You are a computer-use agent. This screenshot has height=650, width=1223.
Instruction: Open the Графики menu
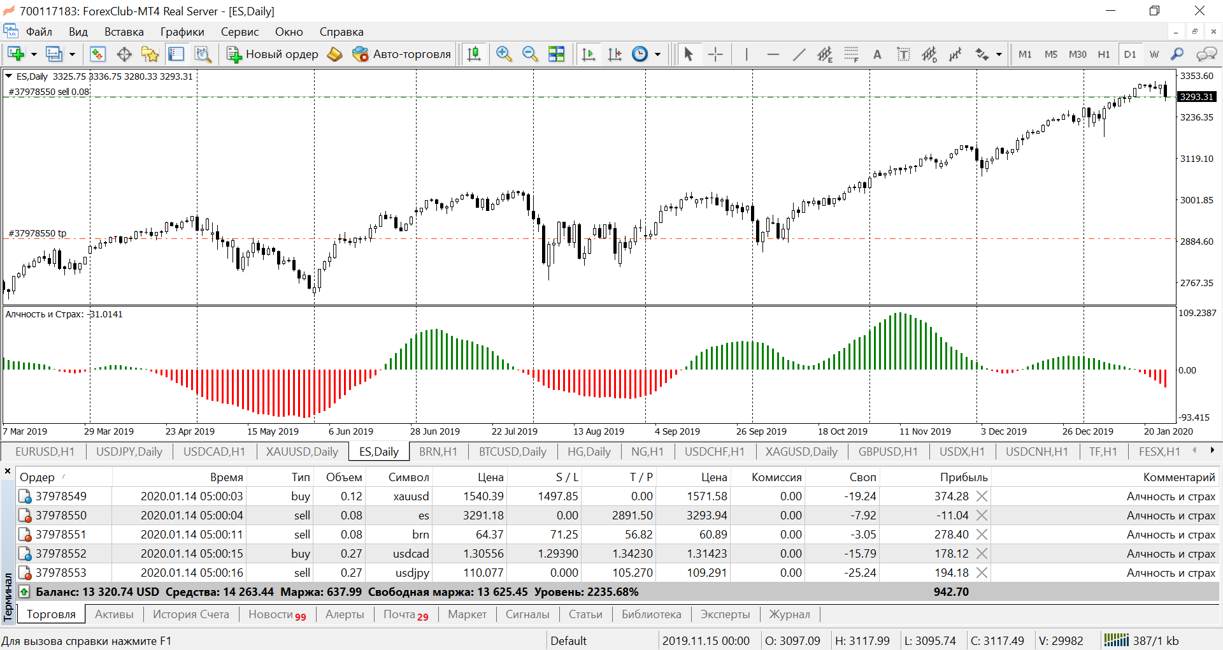click(x=182, y=32)
